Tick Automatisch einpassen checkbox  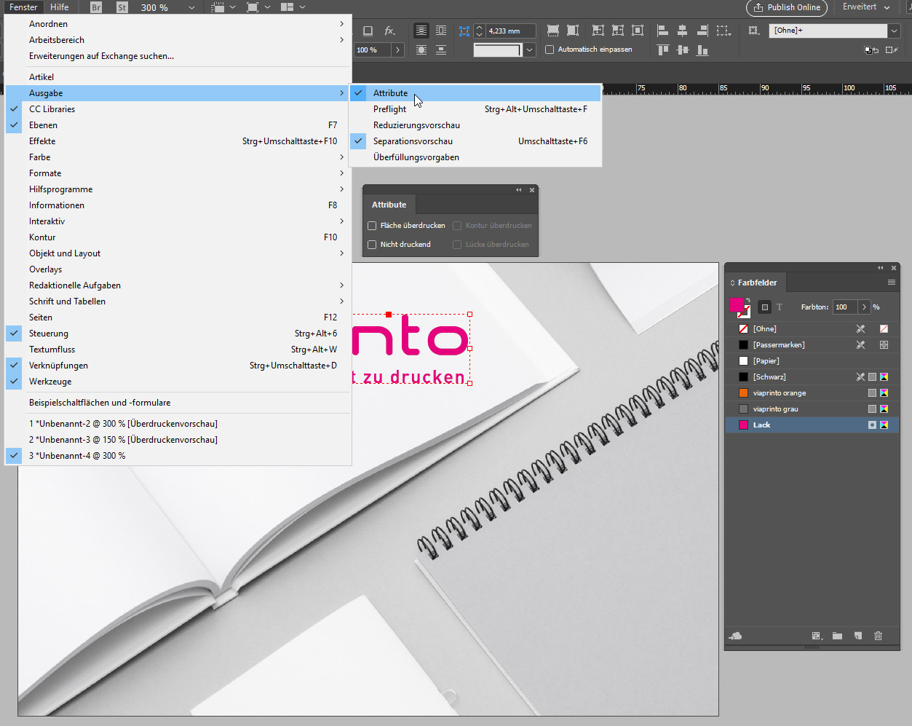click(550, 50)
